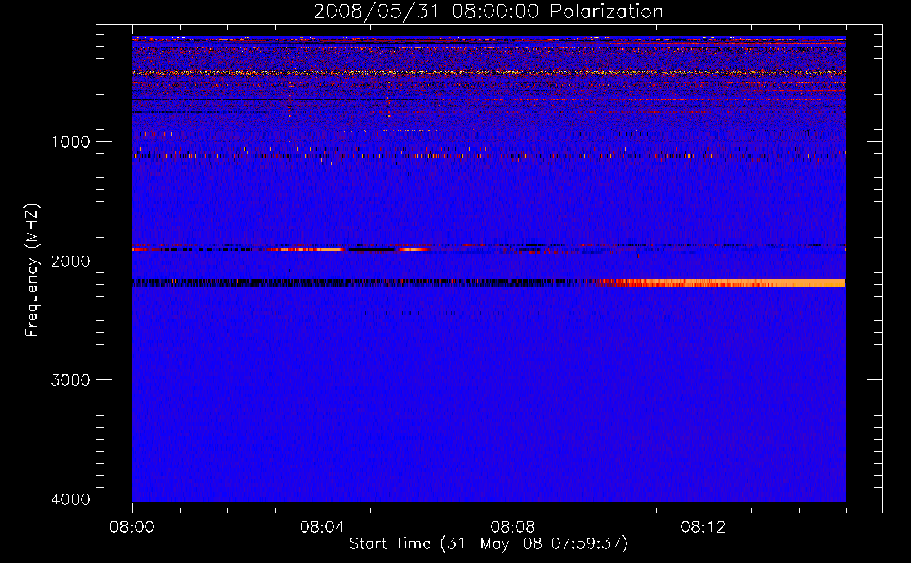Click the 08:12 time tick label
911x563 pixels.
(703, 528)
